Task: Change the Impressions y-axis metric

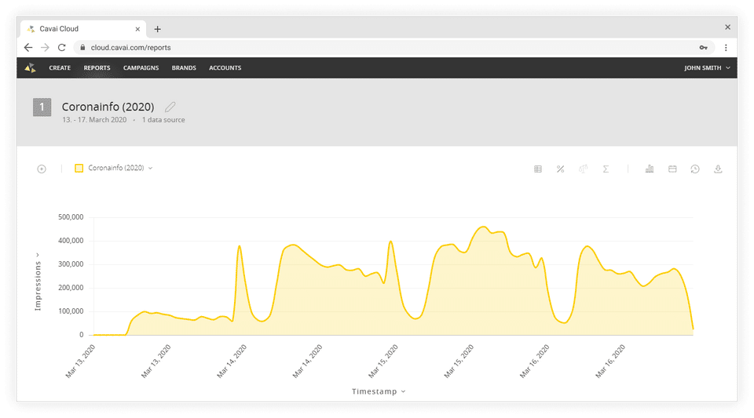Action: point(38,282)
